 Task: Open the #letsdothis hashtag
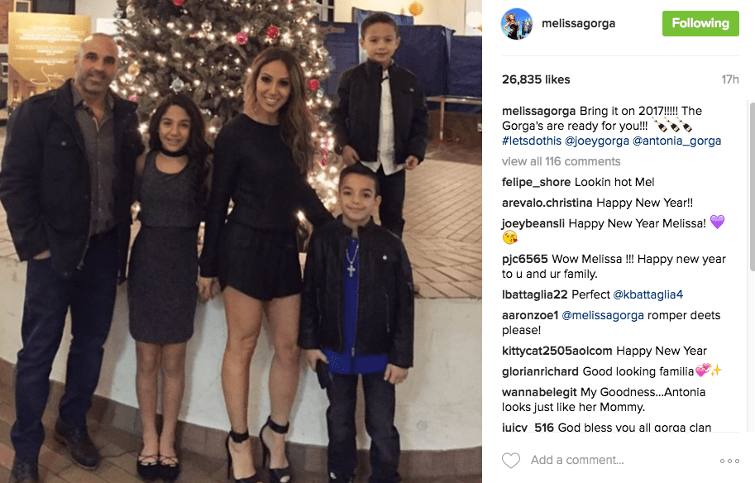click(x=532, y=141)
